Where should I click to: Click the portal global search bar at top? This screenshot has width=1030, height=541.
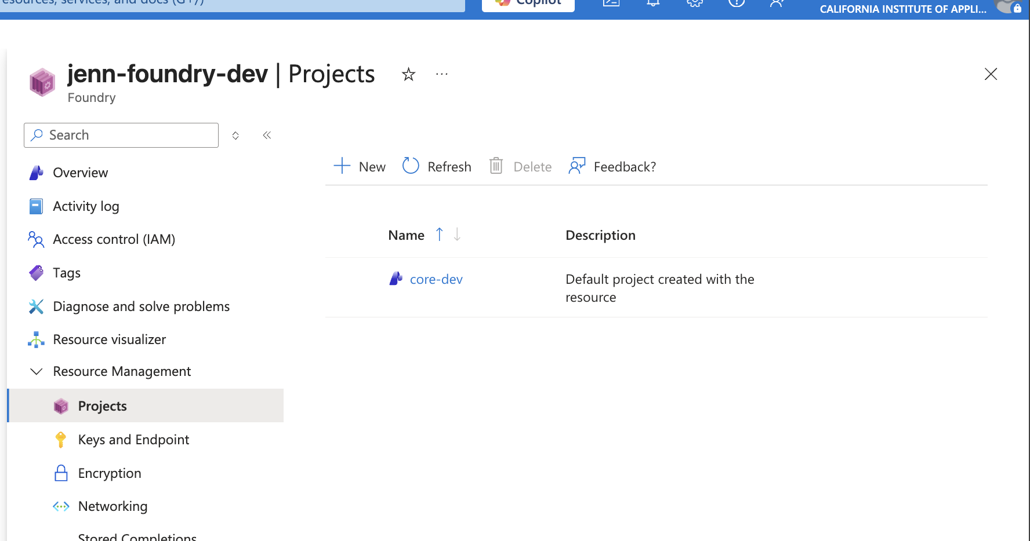[232, 5]
